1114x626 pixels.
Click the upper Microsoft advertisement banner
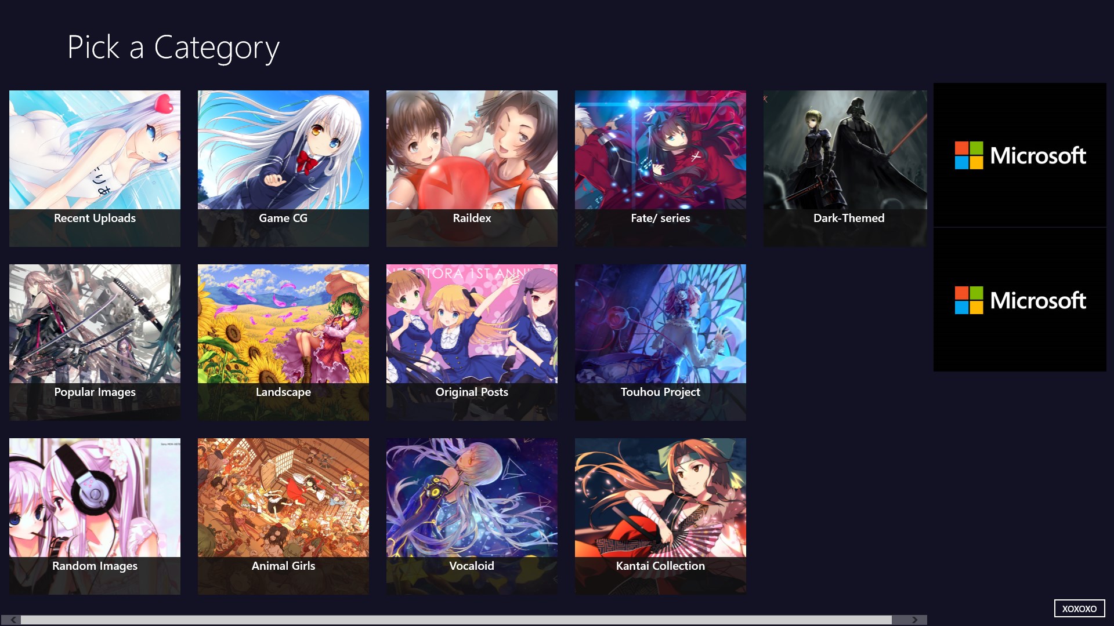coord(1019,155)
